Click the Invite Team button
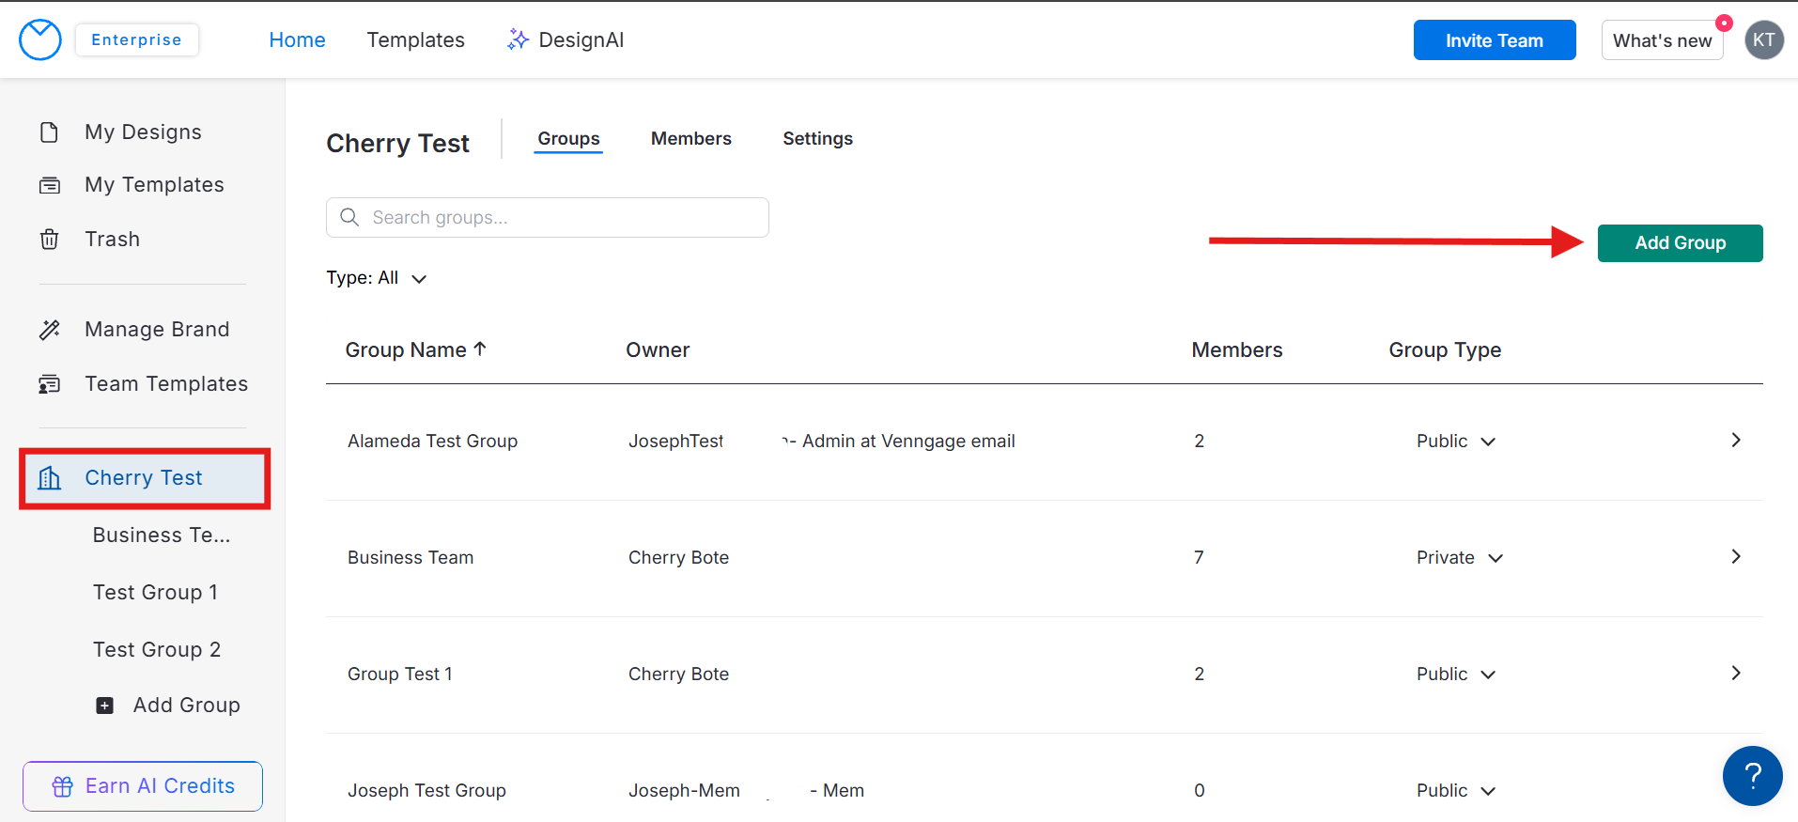The image size is (1798, 822). [x=1495, y=40]
